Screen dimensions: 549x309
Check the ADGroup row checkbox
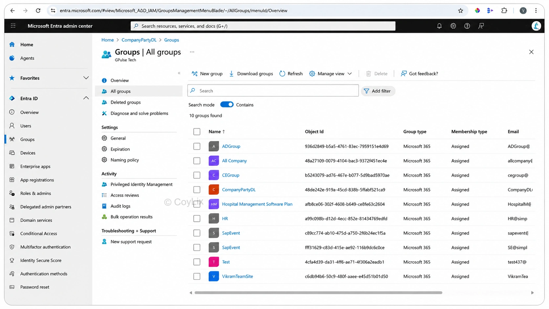click(x=197, y=146)
